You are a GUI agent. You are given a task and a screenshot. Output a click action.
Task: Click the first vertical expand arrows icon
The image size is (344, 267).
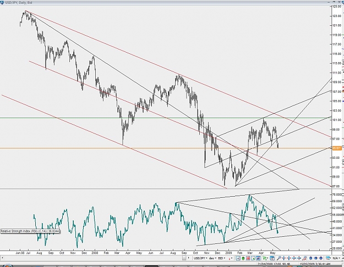pos(294,258)
